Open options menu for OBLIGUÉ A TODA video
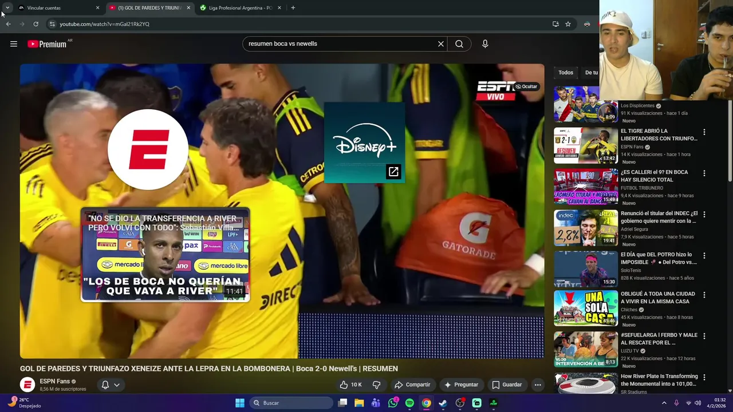 pyautogui.click(x=704, y=295)
